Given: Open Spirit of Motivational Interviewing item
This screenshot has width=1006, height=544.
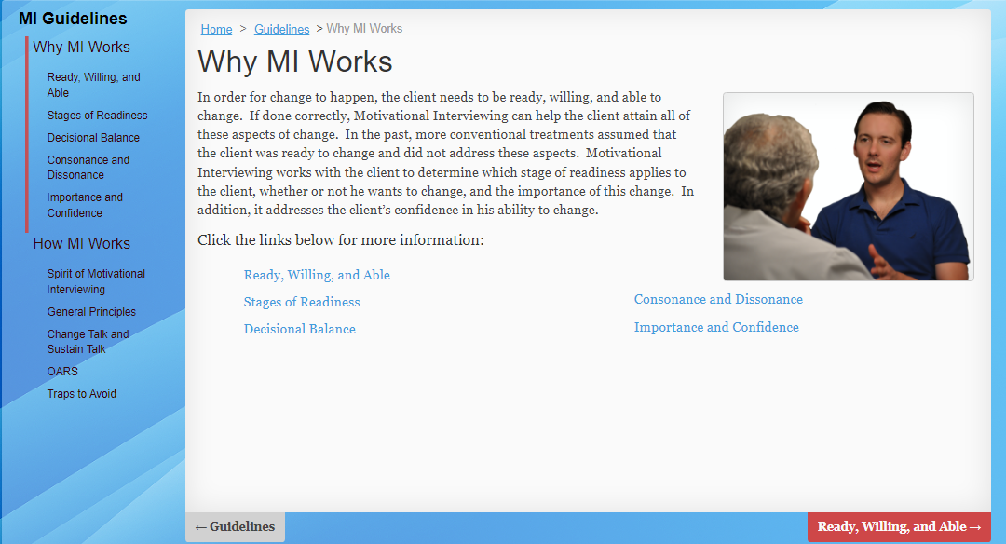Looking at the screenshot, I should [96, 281].
